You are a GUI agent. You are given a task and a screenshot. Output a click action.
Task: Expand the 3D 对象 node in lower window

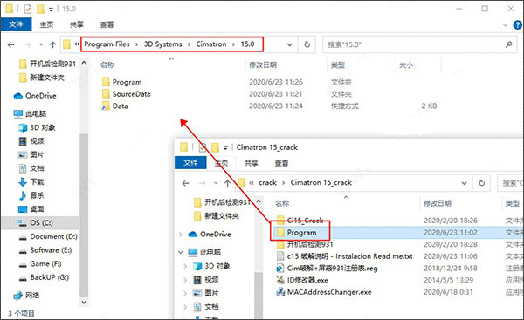point(185,266)
